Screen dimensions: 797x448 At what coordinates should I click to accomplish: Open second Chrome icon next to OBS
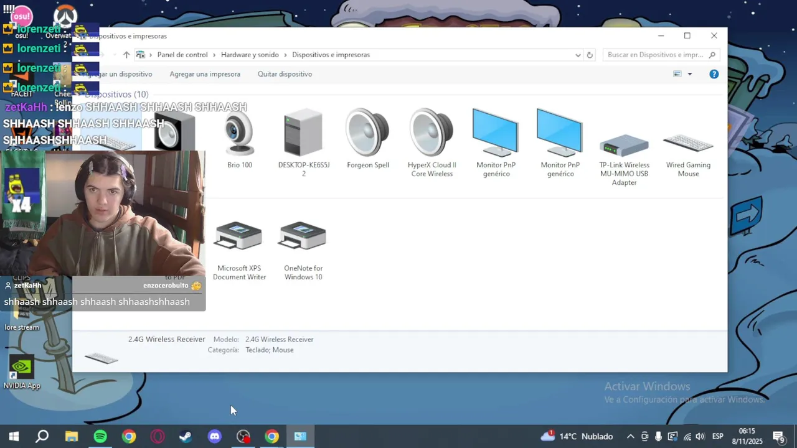pos(272,436)
